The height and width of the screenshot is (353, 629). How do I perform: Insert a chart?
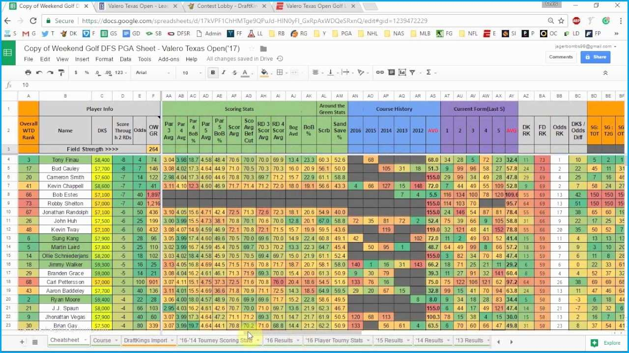(402, 73)
